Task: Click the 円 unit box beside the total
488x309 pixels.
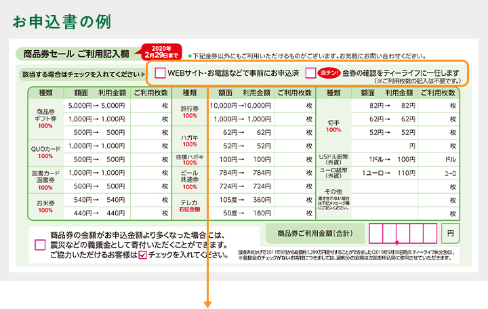Action: pyautogui.click(x=450, y=233)
